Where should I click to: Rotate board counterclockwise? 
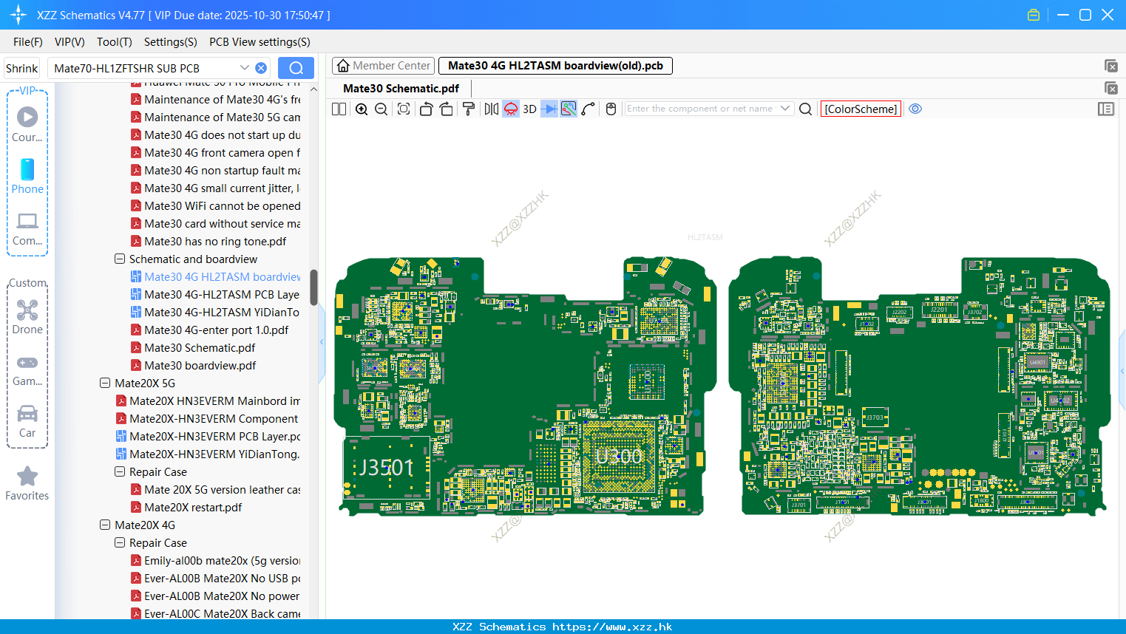426,109
